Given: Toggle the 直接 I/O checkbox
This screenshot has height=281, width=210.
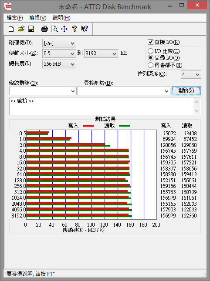Looking at the screenshot, I should click(150, 42).
